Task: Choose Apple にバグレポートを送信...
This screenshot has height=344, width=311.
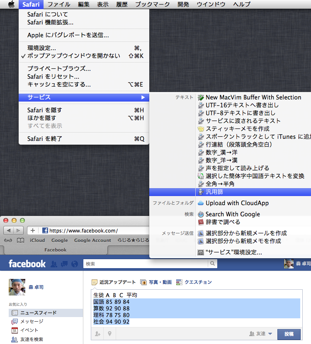Action: tap(84, 35)
